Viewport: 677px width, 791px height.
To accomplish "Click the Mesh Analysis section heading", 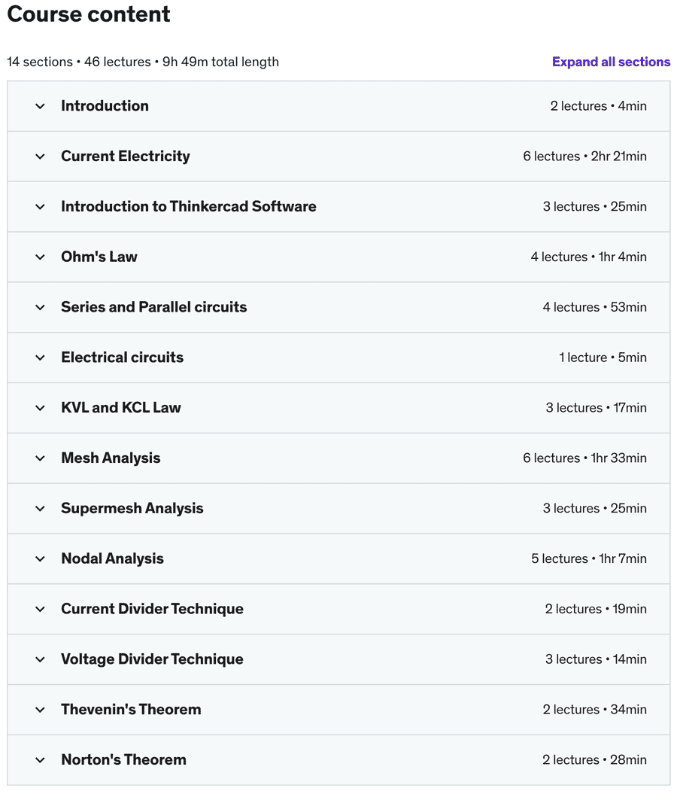I will [x=111, y=458].
